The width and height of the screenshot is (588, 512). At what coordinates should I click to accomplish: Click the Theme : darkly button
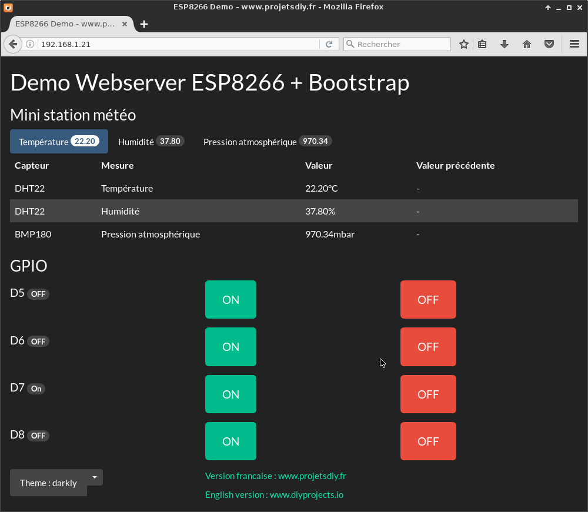click(x=48, y=483)
